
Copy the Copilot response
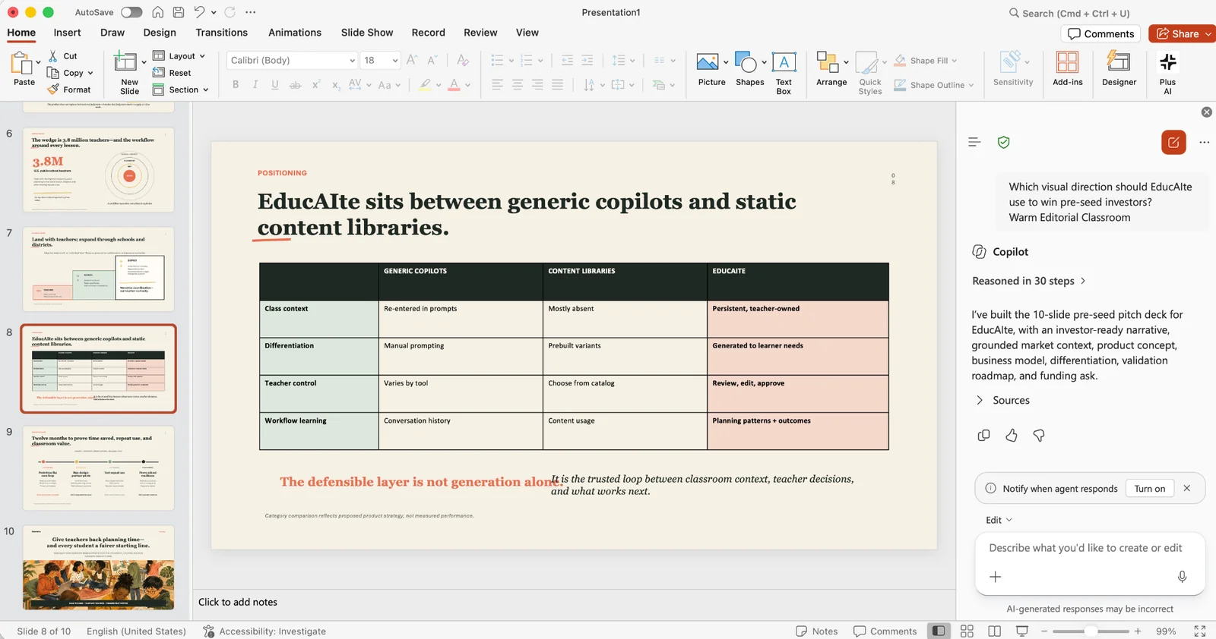pyautogui.click(x=983, y=436)
